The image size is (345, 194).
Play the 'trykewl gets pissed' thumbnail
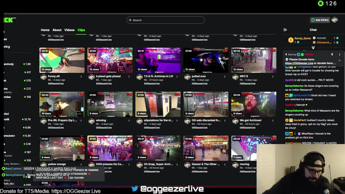(110, 60)
